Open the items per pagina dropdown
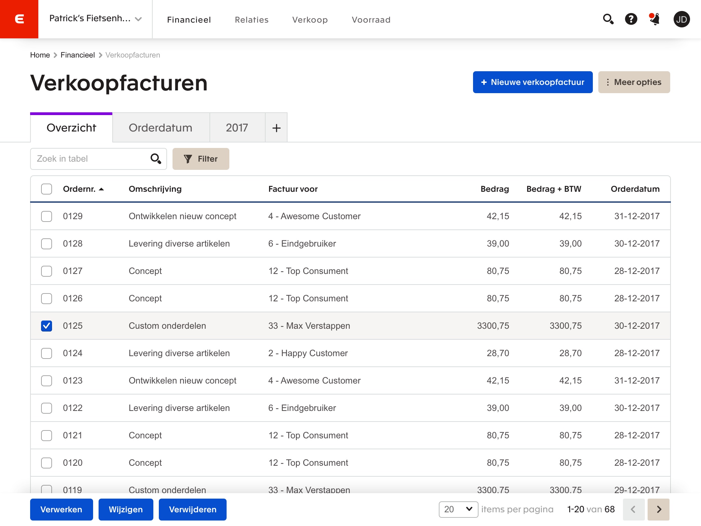Image resolution: width=701 pixels, height=526 pixels. point(458,510)
